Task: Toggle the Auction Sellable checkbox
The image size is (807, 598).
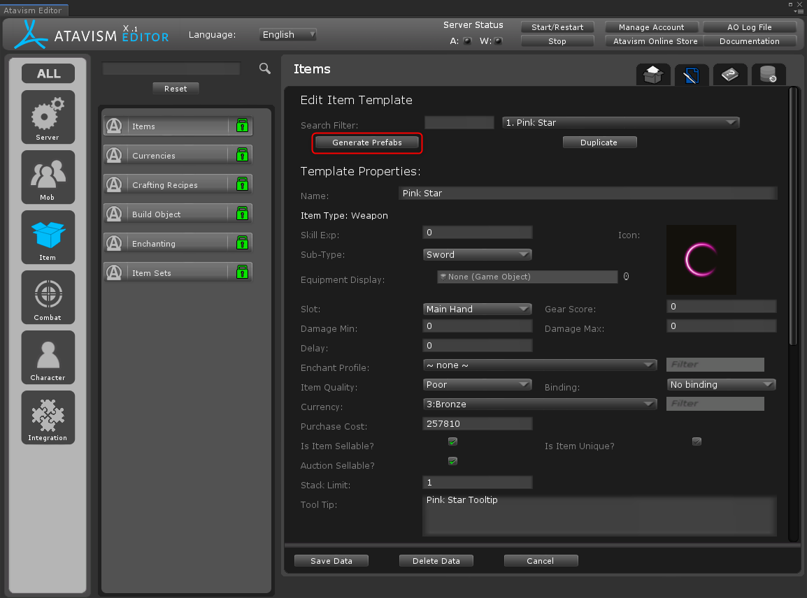Action: click(x=452, y=461)
